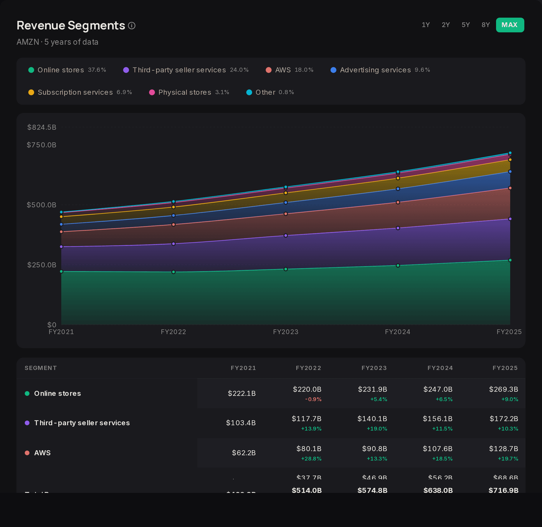Select Third-party seller data point at FY2022

point(173,244)
